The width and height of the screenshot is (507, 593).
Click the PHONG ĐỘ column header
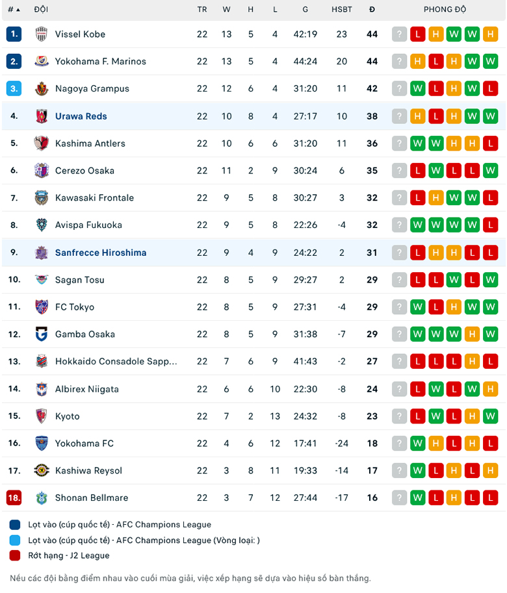[445, 9]
